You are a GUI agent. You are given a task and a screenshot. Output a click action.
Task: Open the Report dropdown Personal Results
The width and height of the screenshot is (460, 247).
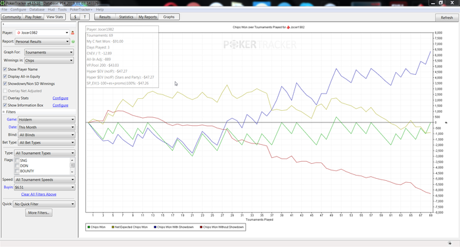tap(42, 41)
